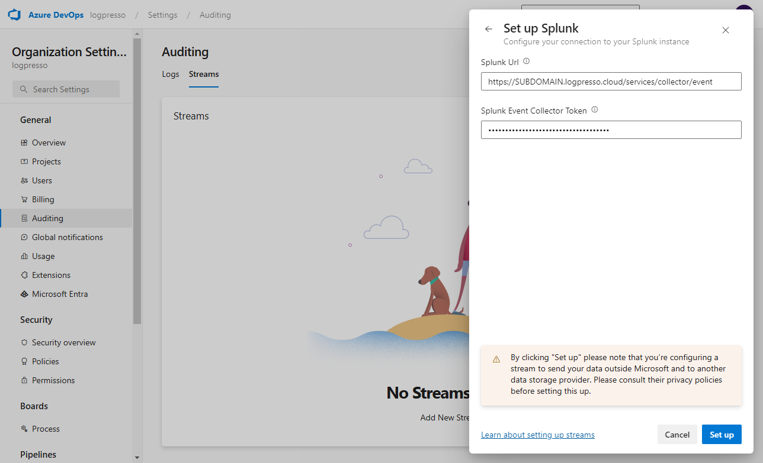Go to Extensions settings
763x463 pixels.
pos(66,275)
